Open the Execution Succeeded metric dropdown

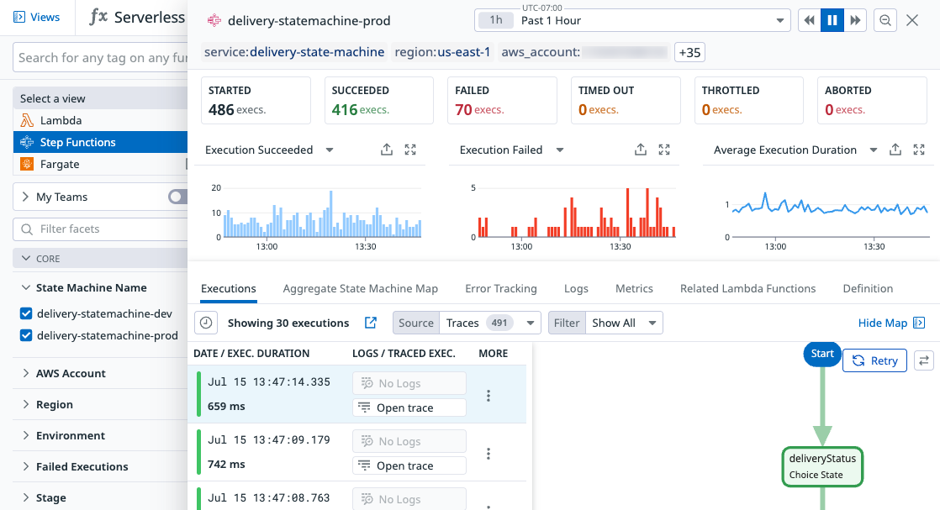click(329, 150)
